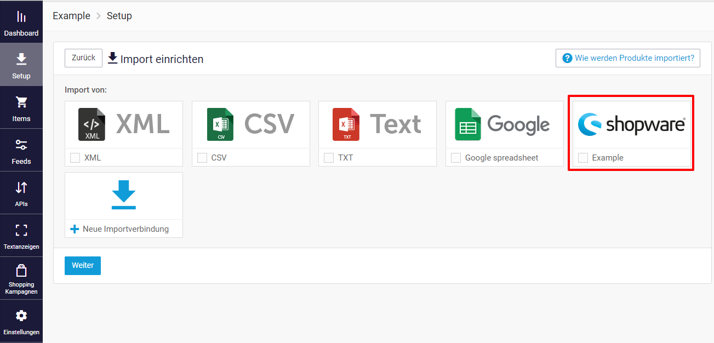This screenshot has height=343, width=714.
Task: Click the XML label text
Action: [x=93, y=158]
